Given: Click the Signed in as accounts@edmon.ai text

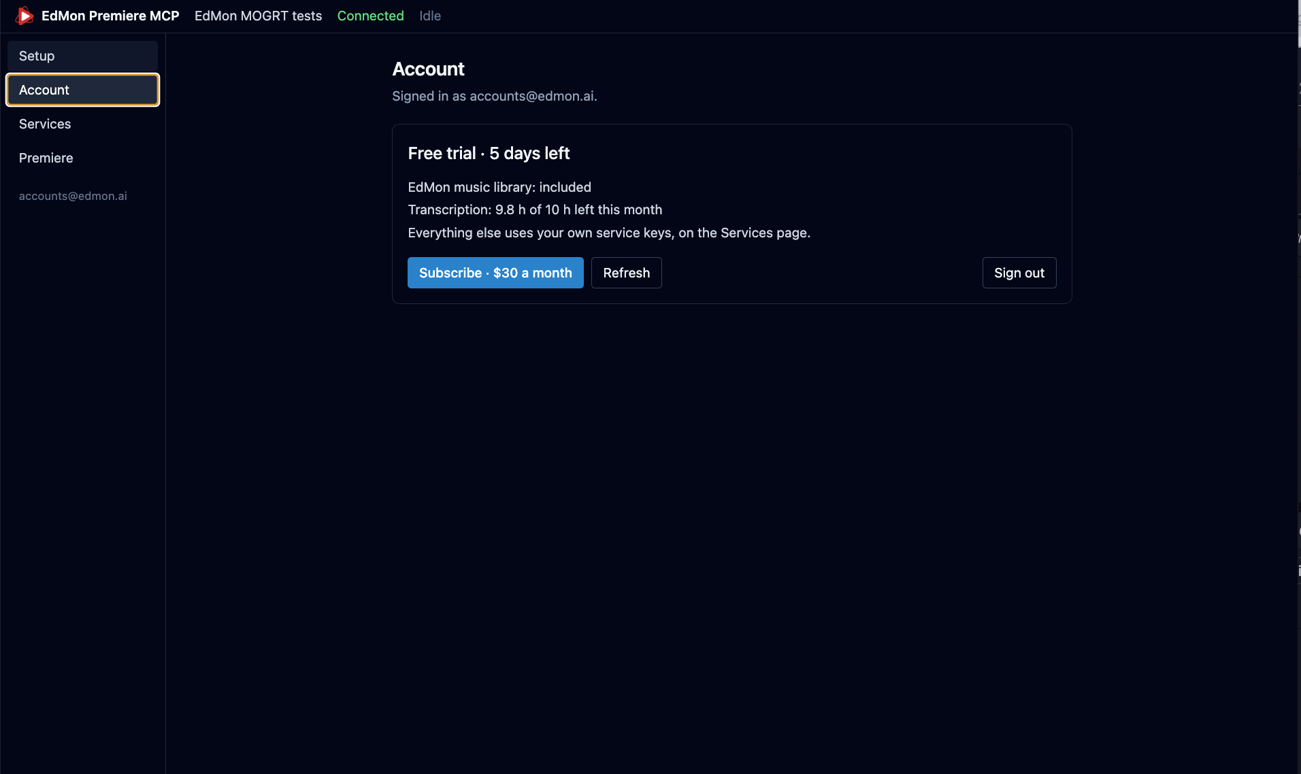Looking at the screenshot, I should click(495, 96).
